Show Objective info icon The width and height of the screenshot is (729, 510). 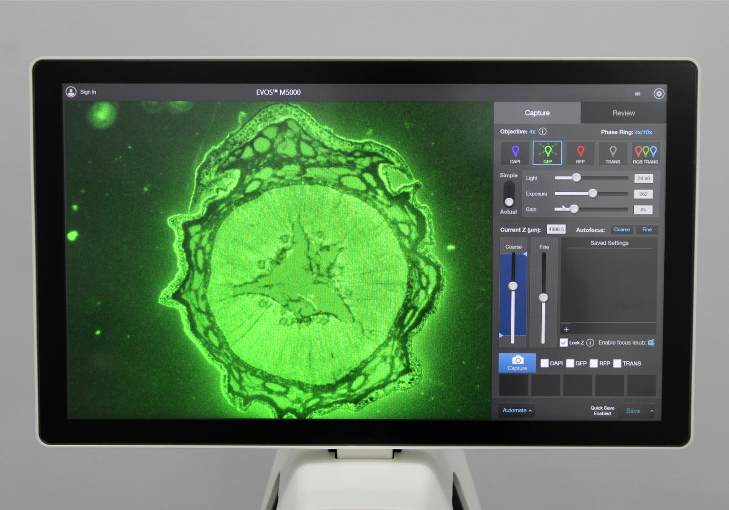pyautogui.click(x=543, y=131)
